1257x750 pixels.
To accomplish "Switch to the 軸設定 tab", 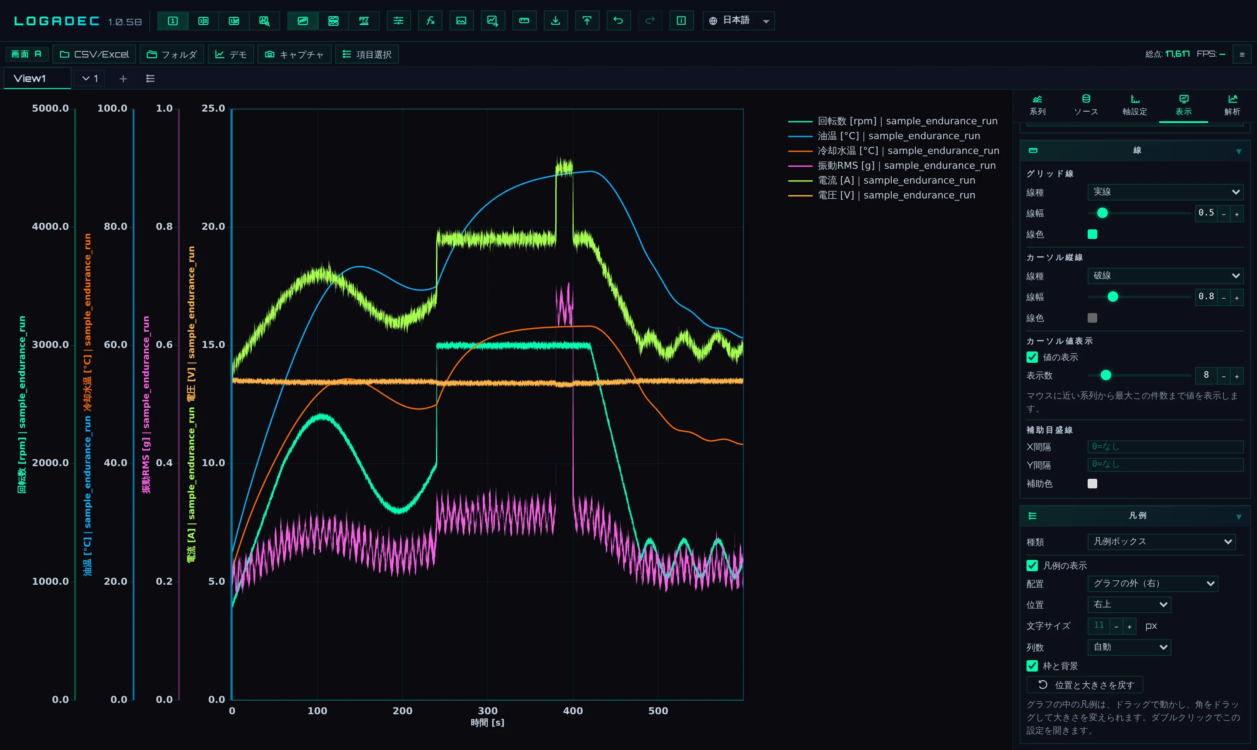I will click(x=1135, y=105).
